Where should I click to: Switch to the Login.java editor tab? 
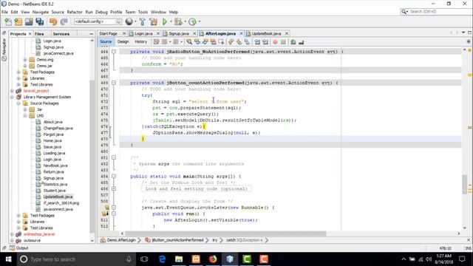[x=143, y=33]
